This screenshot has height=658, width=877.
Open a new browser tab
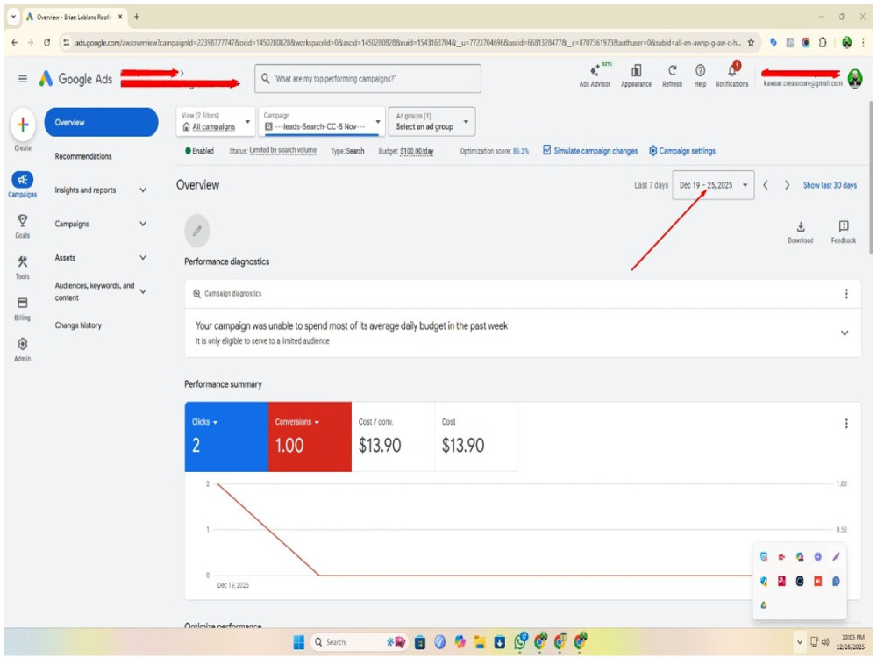pyautogui.click(x=137, y=17)
